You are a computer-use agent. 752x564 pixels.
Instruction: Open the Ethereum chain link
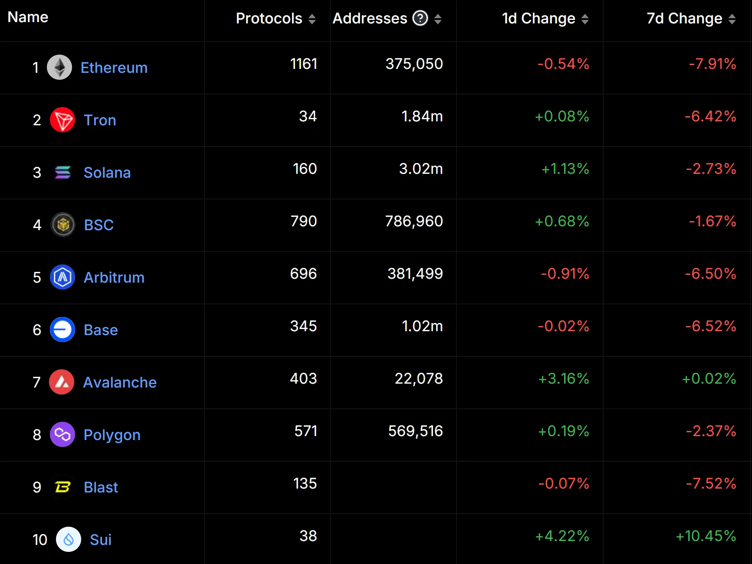[114, 68]
